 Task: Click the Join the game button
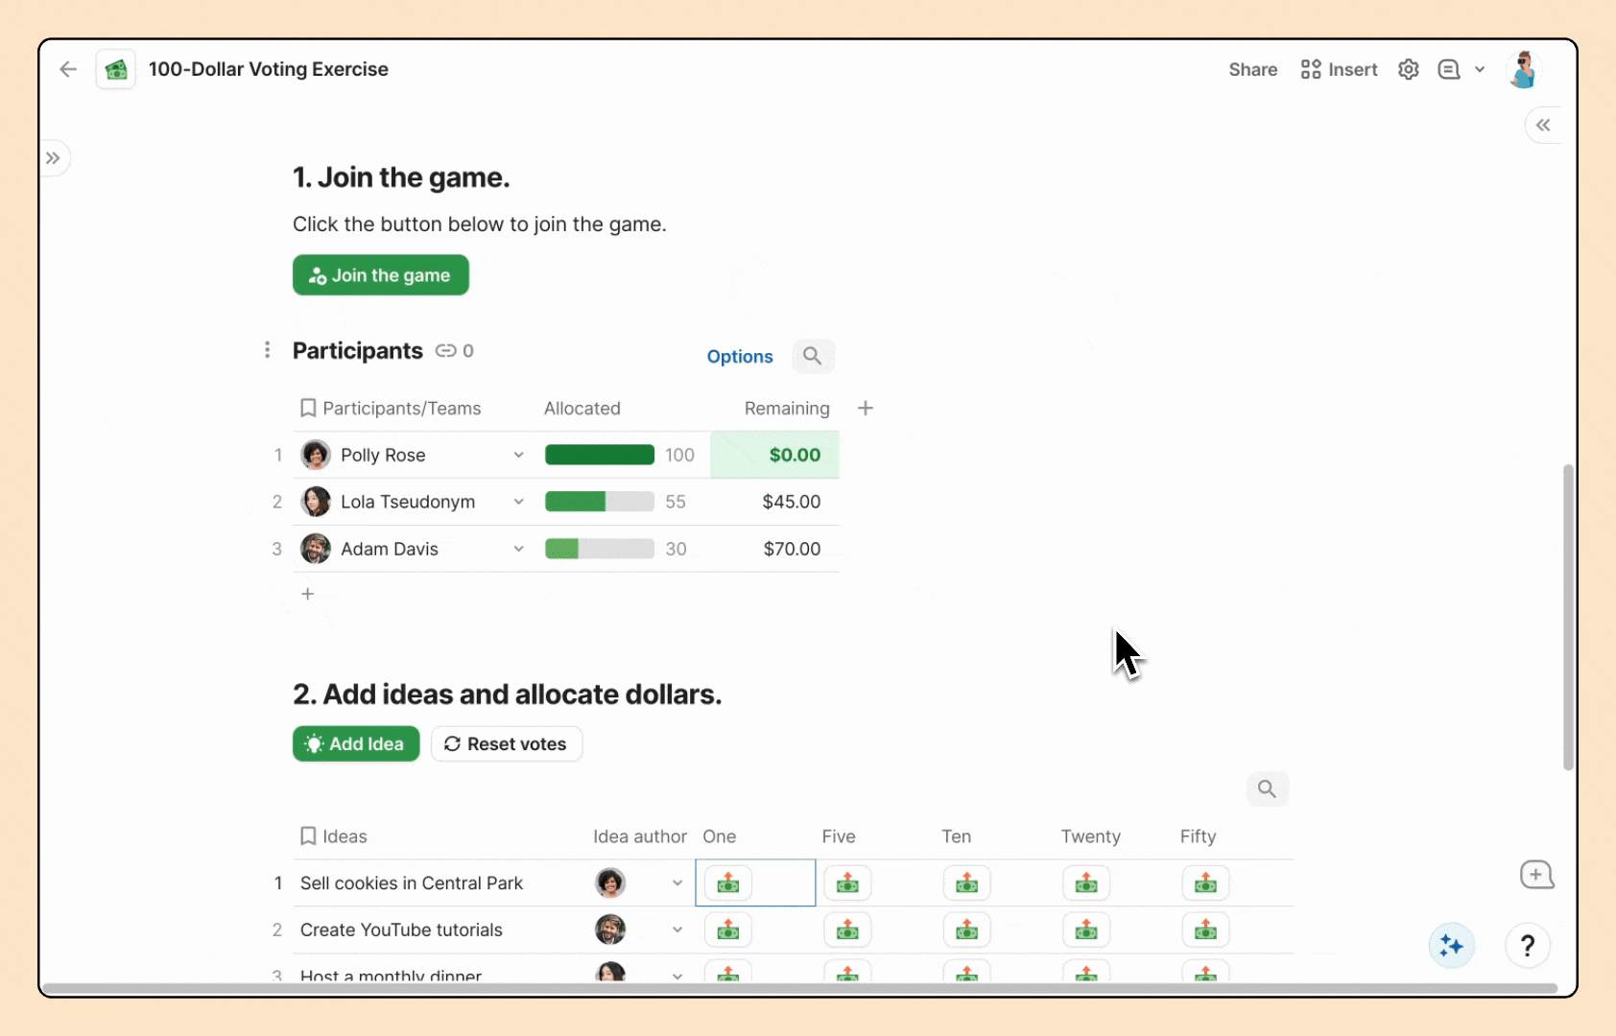coord(381,275)
